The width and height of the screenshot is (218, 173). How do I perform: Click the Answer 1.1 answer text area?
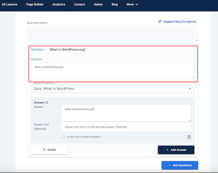(126, 113)
